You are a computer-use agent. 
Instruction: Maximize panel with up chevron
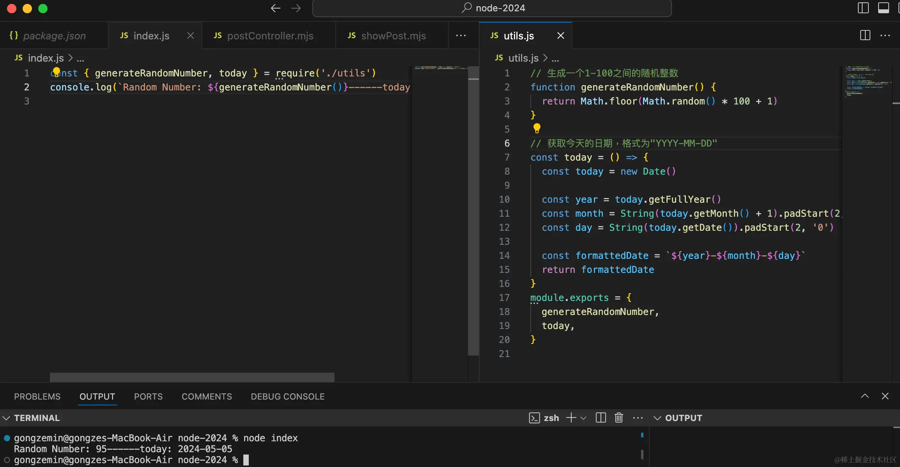pyautogui.click(x=865, y=396)
